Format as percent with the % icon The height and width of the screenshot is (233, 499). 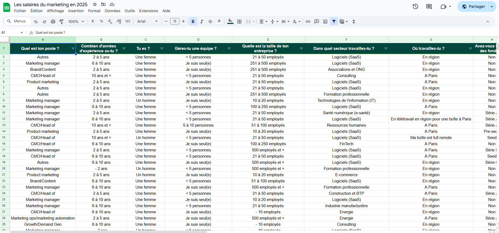coord(102,21)
